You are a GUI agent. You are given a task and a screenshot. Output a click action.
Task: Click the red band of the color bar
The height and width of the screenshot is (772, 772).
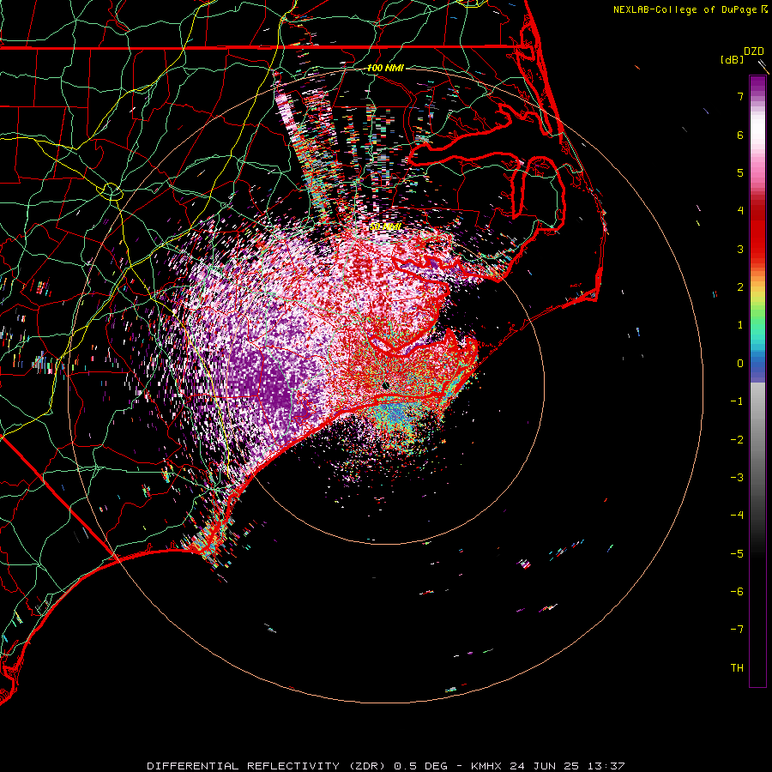coord(757,232)
